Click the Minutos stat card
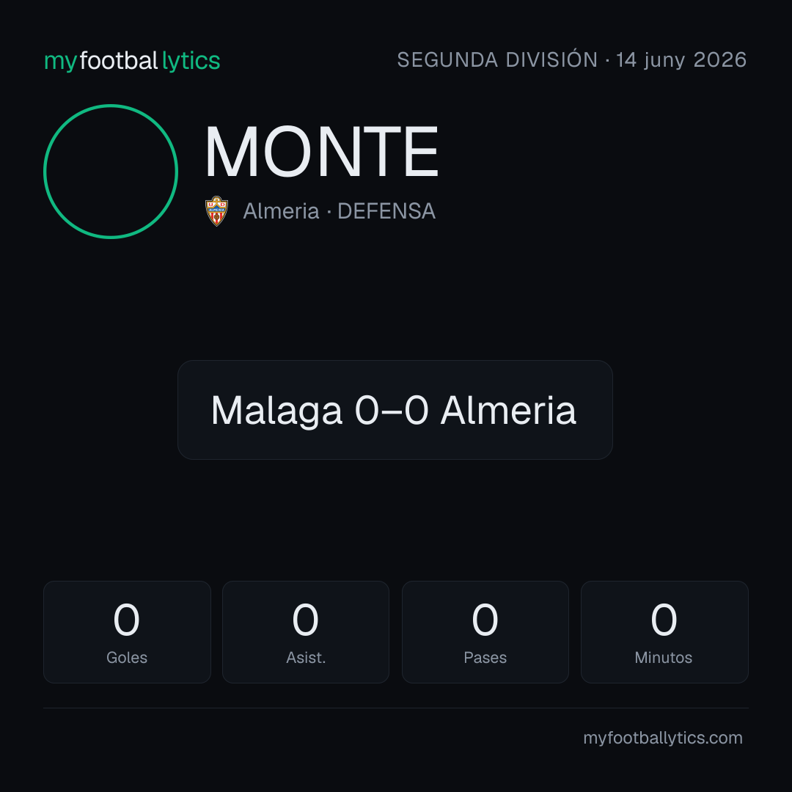The height and width of the screenshot is (792, 792). click(x=664, y=632)
